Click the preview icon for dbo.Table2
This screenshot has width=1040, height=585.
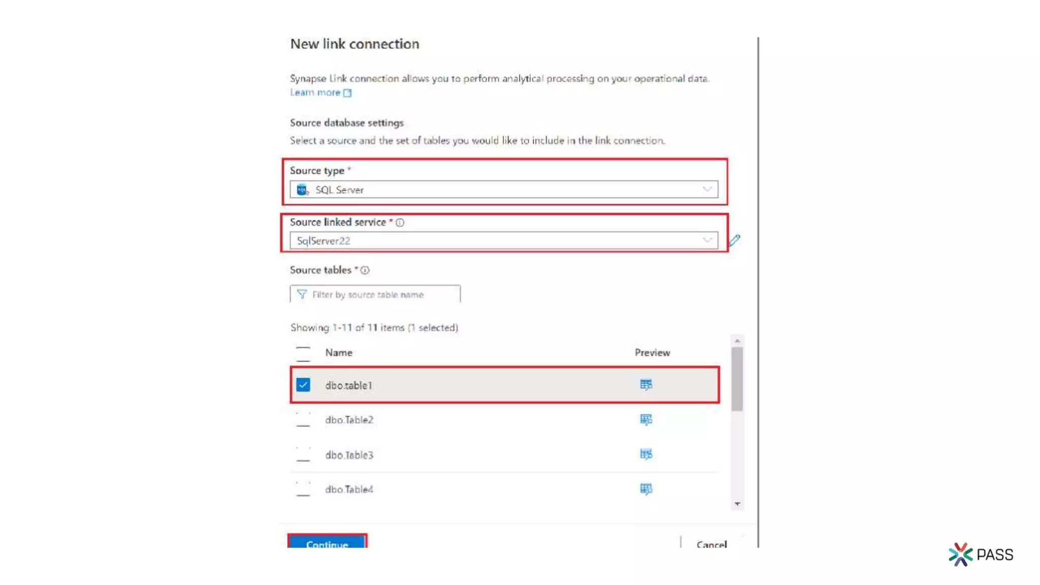coord(645,419)
